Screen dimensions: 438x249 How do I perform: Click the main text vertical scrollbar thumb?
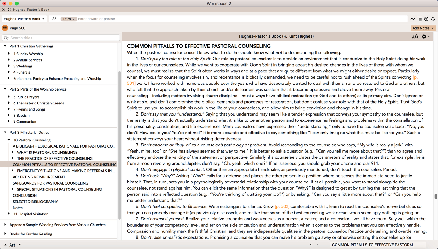(x=436, y=197)
